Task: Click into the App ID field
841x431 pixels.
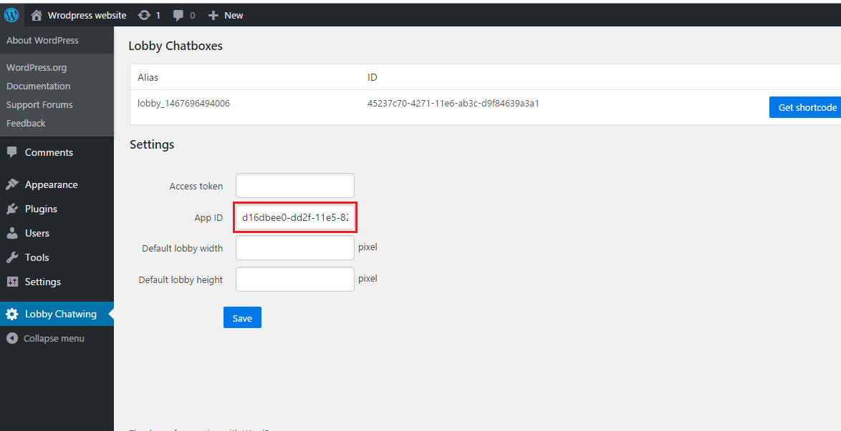Action: click(x=295, y=217)
